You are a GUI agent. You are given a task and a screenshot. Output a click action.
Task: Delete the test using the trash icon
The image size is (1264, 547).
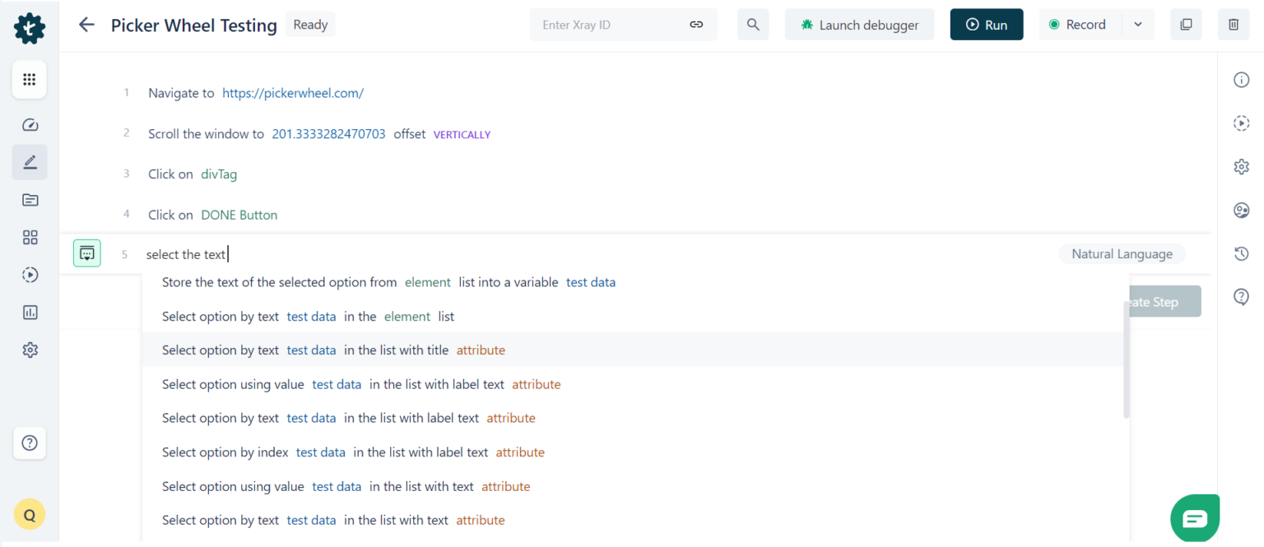click(1233, 25)
